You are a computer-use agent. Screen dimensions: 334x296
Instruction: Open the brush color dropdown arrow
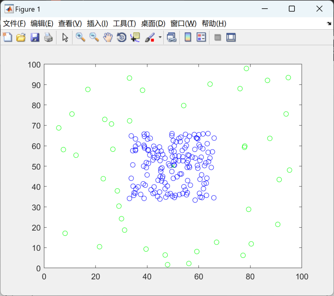tap(160, 37)
